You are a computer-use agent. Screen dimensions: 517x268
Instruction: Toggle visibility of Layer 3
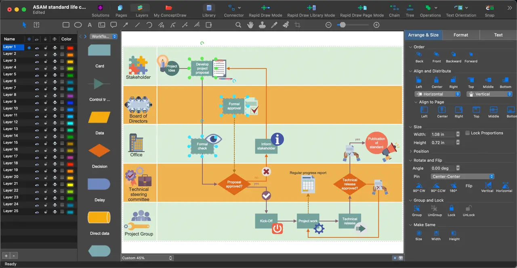[37, 61]
